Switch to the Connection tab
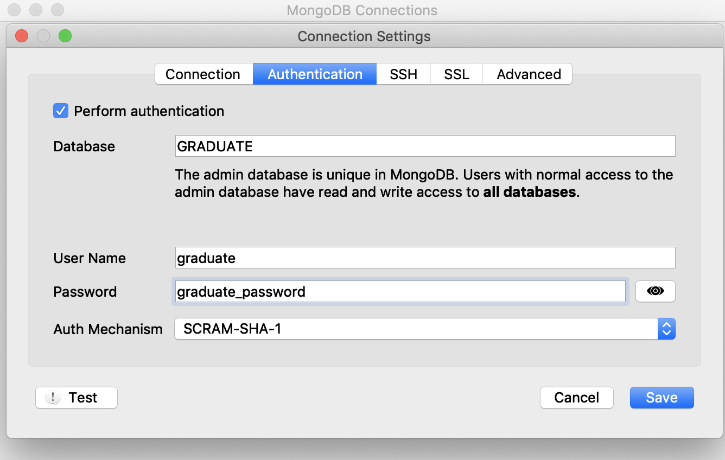The height and width of the screenshot is (460, 725). (x=203, y=74)
